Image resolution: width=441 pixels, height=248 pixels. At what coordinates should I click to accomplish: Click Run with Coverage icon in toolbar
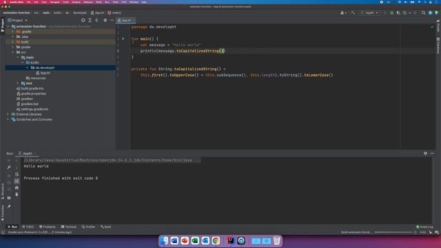398,13
